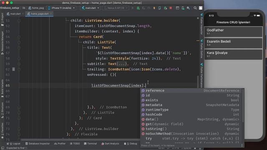The width and height of the screenshot is (267, 150).
Task: Click the editor inspection pause indicator
Action: tap(198, 18)
